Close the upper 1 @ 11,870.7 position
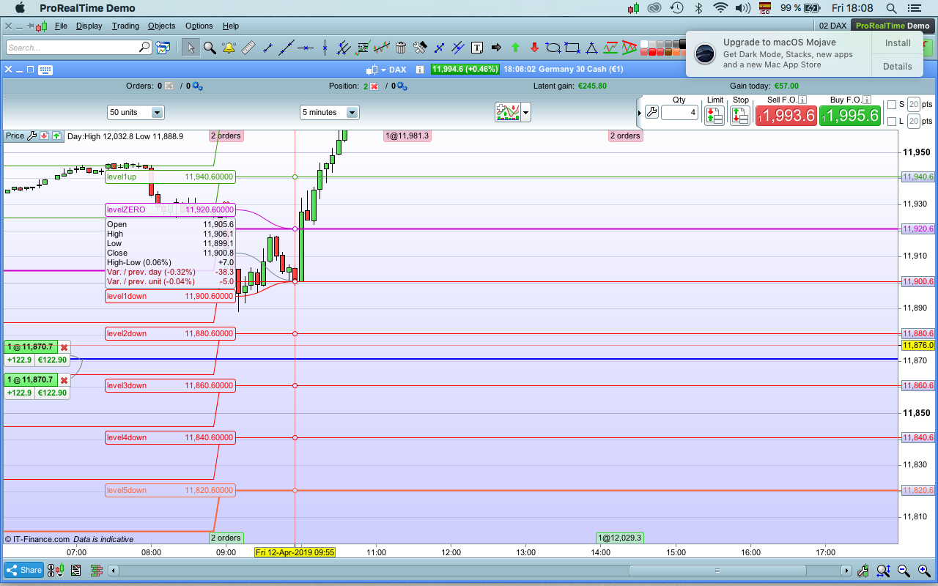 pyautogui.click(x=64, y=347)
